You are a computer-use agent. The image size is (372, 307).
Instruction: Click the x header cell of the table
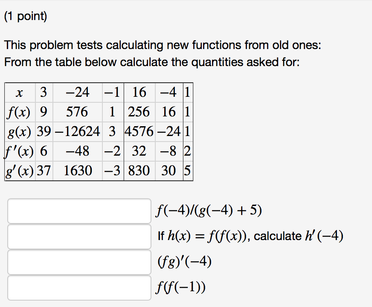19,92
